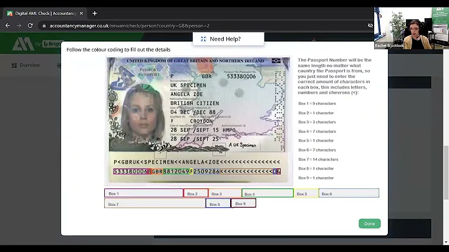Select the Digital AML Check browser tab
The image size is (449, 252).
(x=46, y=14)
